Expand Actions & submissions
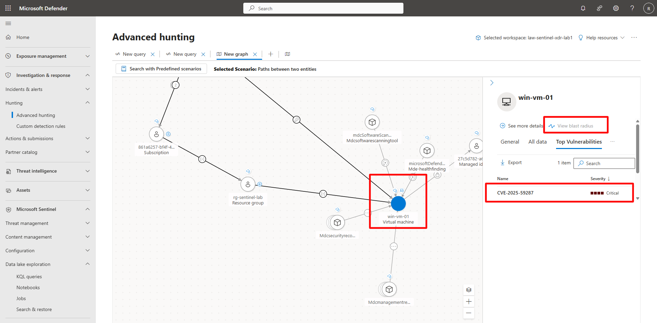Screen dimensions: 657x323 pos(88,138)
